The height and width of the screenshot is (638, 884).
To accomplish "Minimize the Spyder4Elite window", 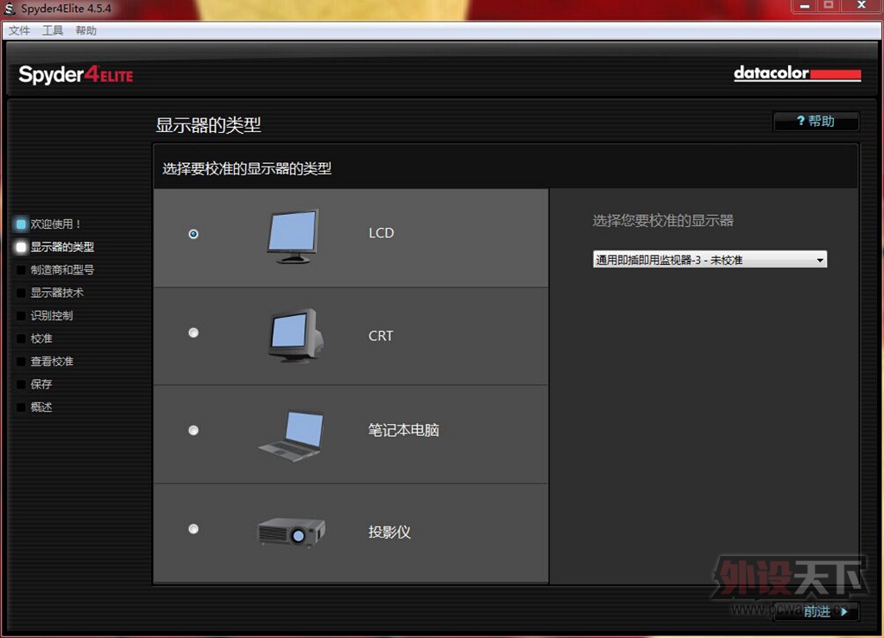I will pyautogui.click(x=805, y=6).
